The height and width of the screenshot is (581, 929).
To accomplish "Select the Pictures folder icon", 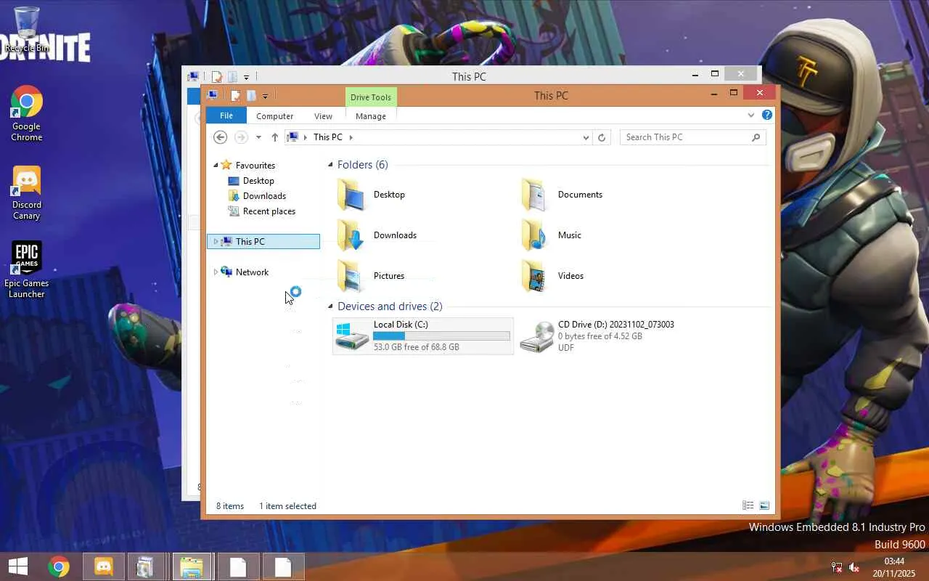I will (x=352, y=276).
